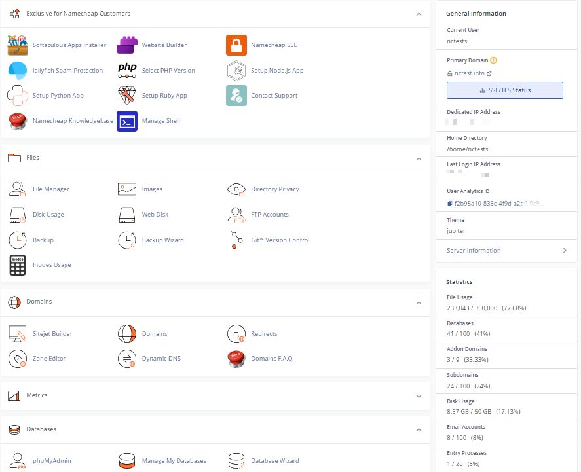Click the Primary Domain info icon

493,60
